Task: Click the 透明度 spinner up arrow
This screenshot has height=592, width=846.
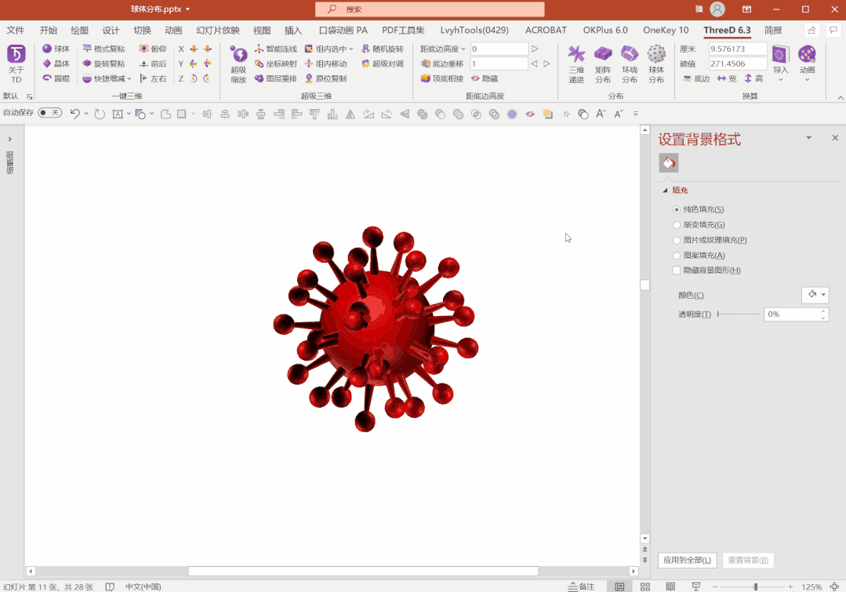Action: pyautogui.click(x=822, y=311)
